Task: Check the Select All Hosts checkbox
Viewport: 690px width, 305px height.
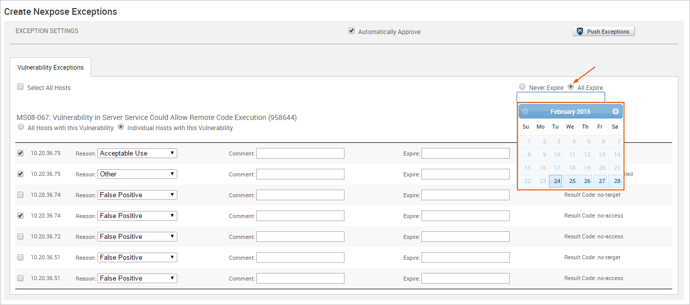Action: pos(20,87)
